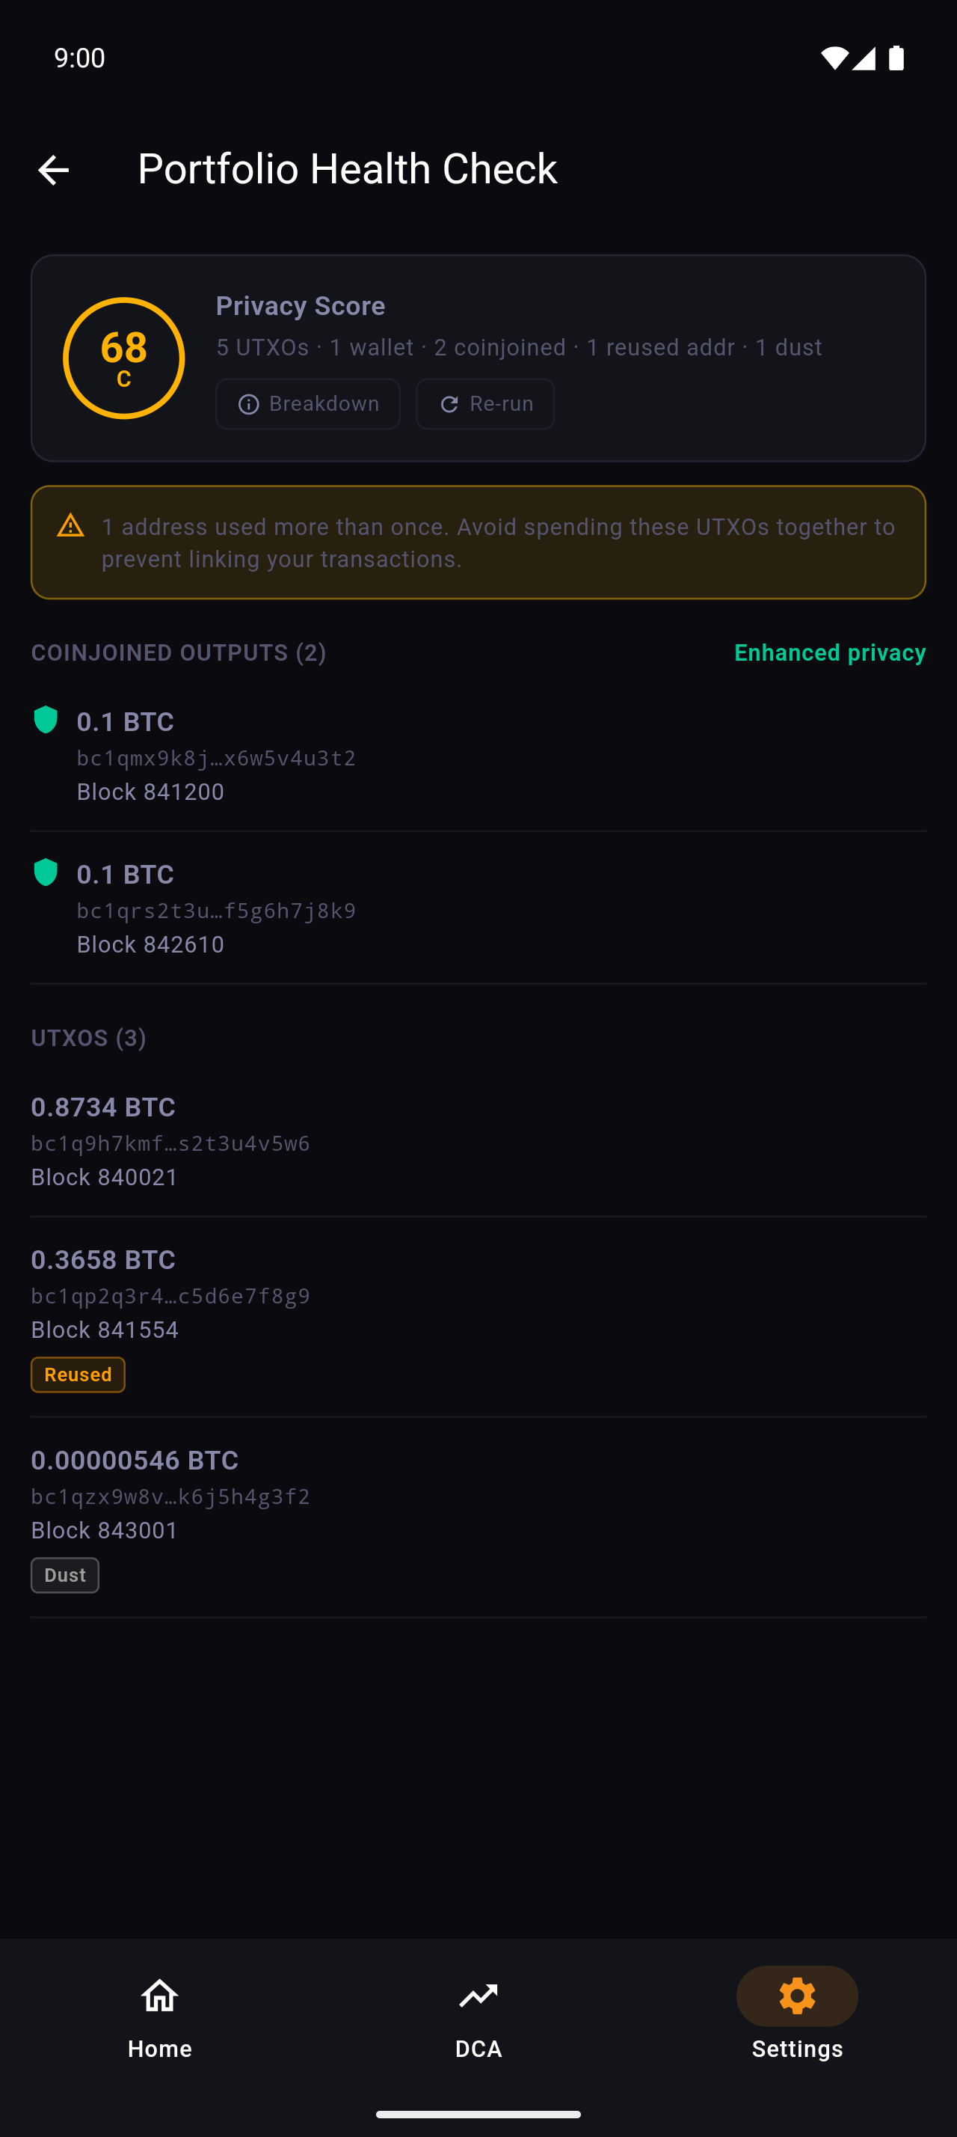This screenshot has height=2137, width=957.
Task: Tap the Enhanced privacy link
Action: click(x=829, y=653)
